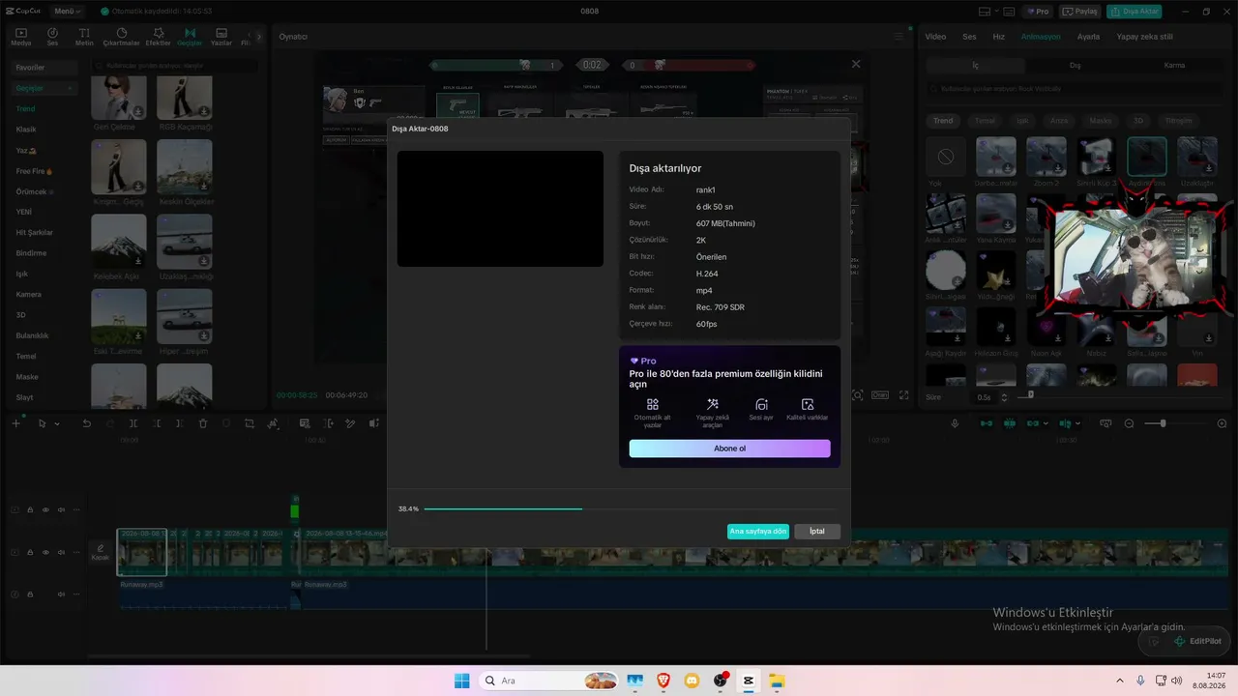Click the microphone record icon above timeline
Viewport: 1238px width, 696px height.
(x=956, y=423)
